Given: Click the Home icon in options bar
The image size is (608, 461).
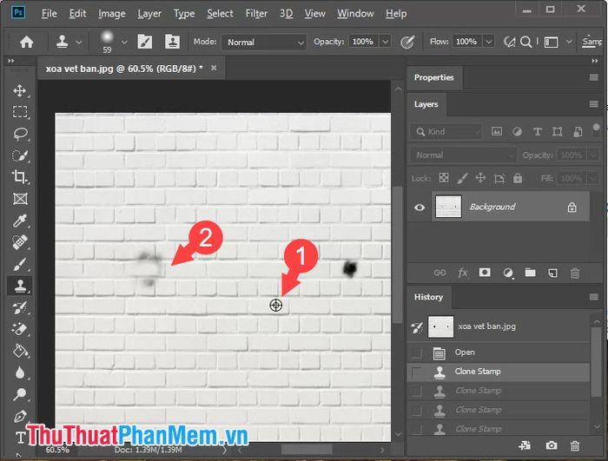Looking at the screenshot, I should [26, 42].
